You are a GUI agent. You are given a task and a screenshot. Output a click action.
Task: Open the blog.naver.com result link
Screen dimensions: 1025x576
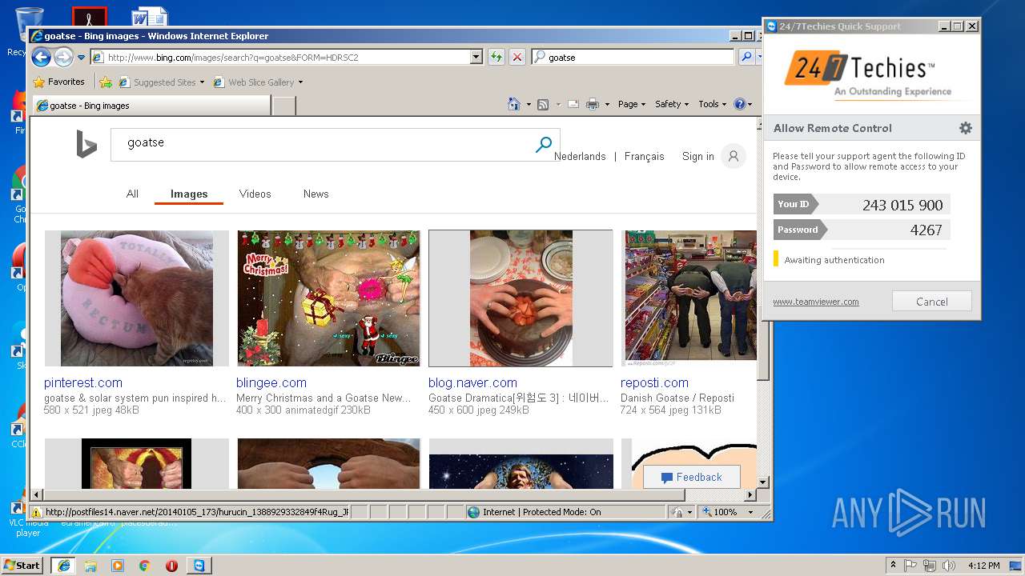(x=472, y=382)
